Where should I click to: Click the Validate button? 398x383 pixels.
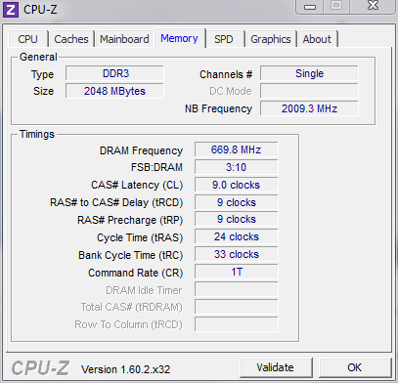276,367
